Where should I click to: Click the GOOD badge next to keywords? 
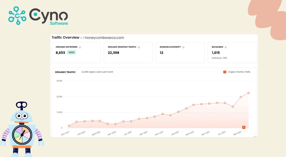(71, 53)
